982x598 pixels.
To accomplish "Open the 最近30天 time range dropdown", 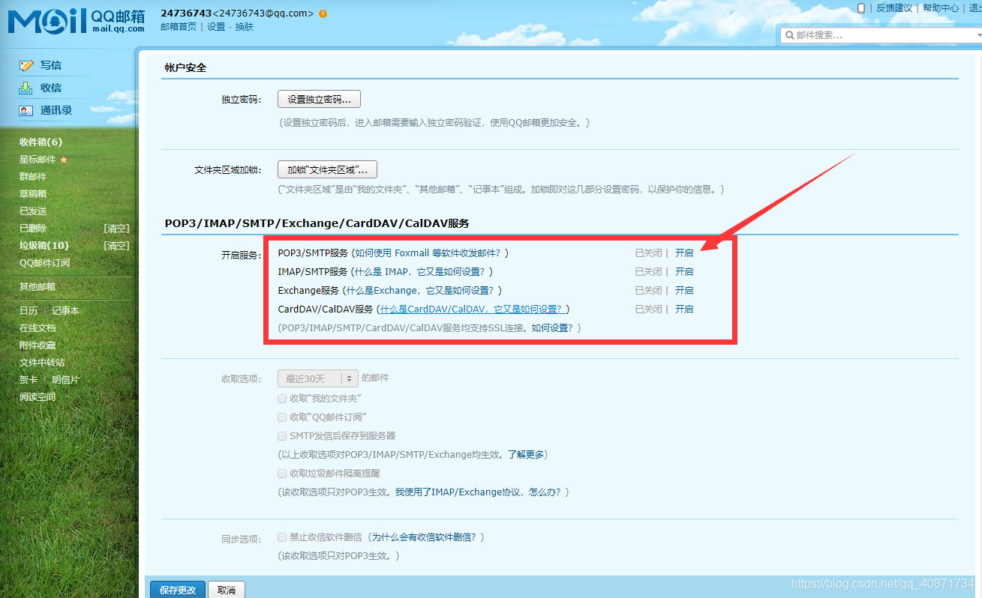I will point(317,378).
